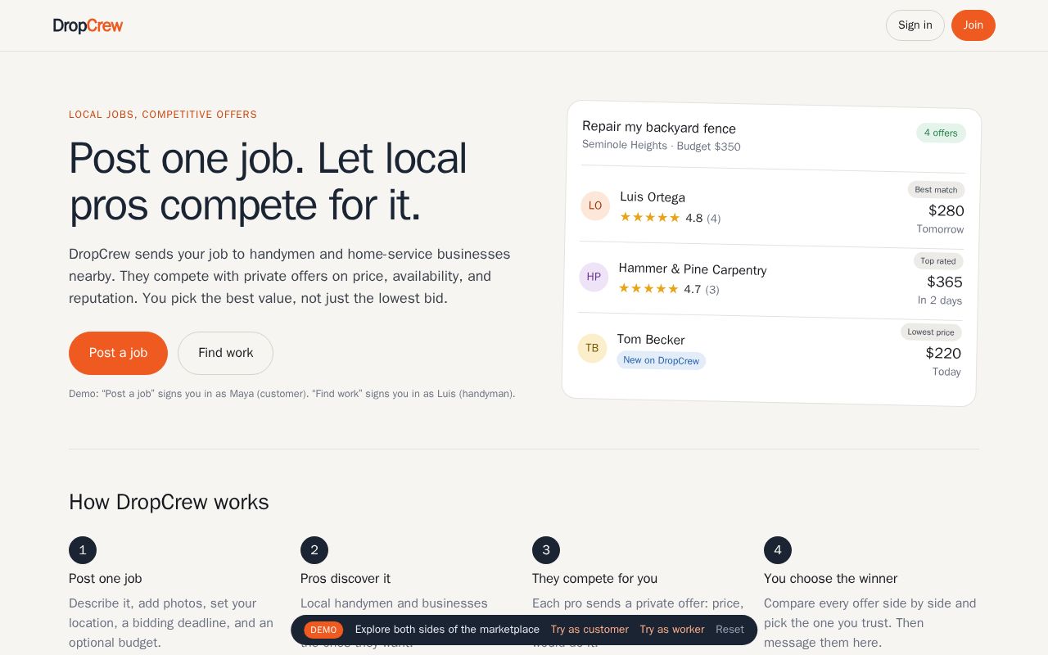Select Luis Ortega's $280 offer price

click(946, 210)
